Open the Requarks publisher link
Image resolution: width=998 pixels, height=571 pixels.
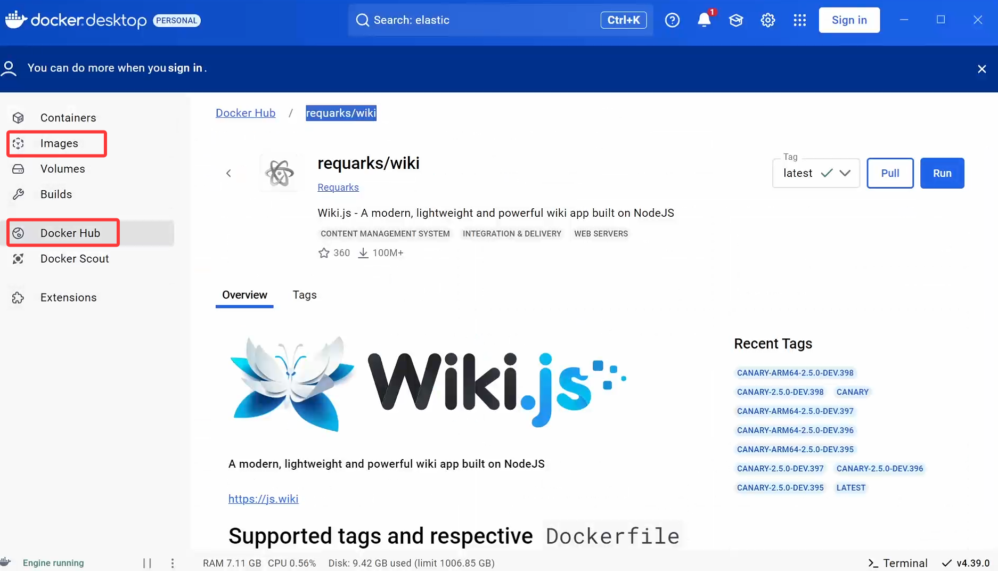coord(338,187)
